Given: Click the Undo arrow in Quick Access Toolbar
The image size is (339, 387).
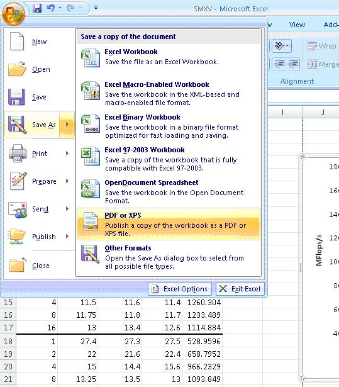Looking at the screenshot, I should (51, 8).
